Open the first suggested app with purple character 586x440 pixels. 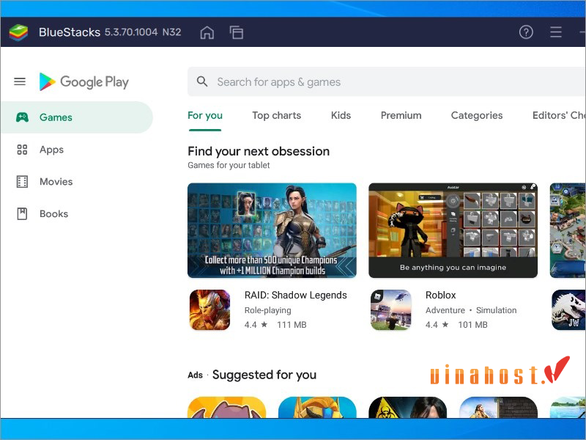(226, 407)
